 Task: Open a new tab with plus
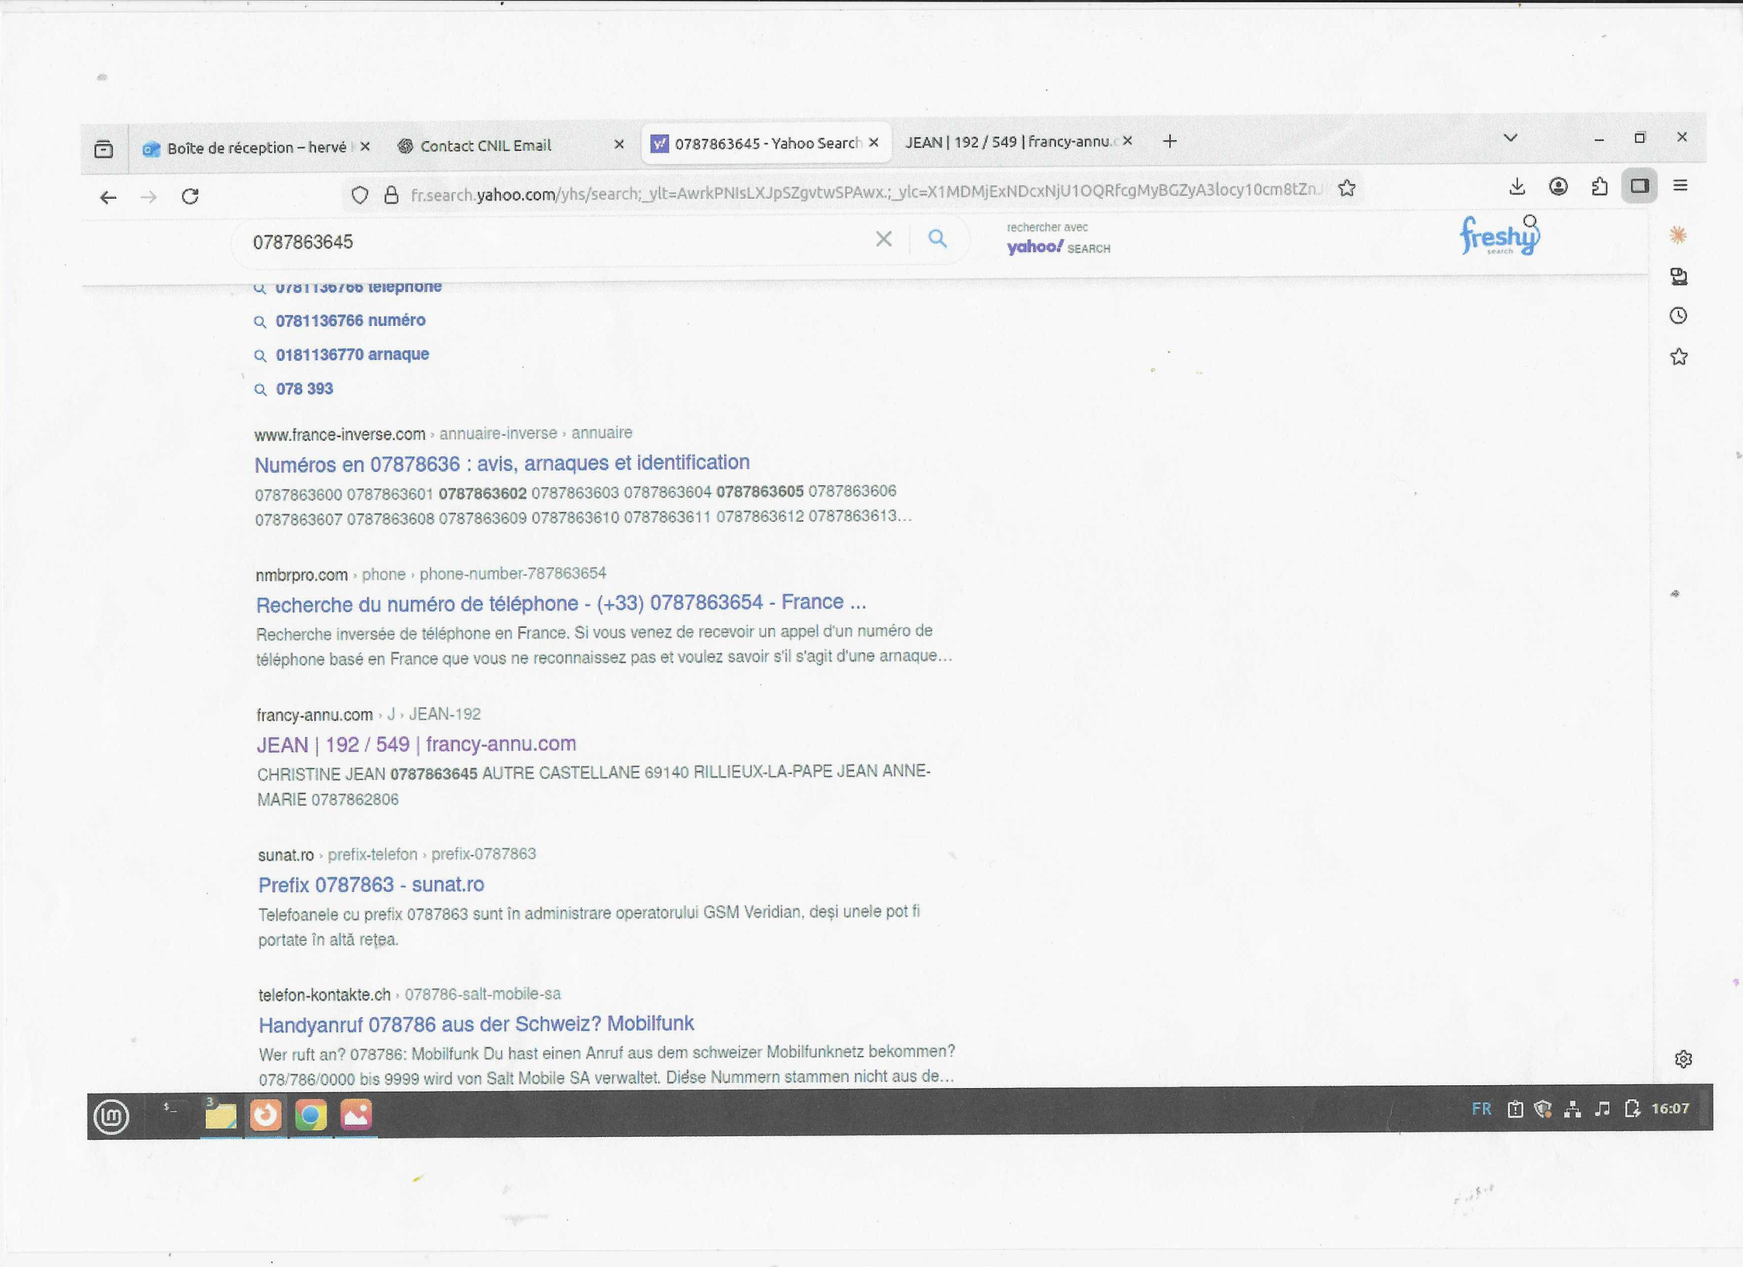[x=1170, y=141]
